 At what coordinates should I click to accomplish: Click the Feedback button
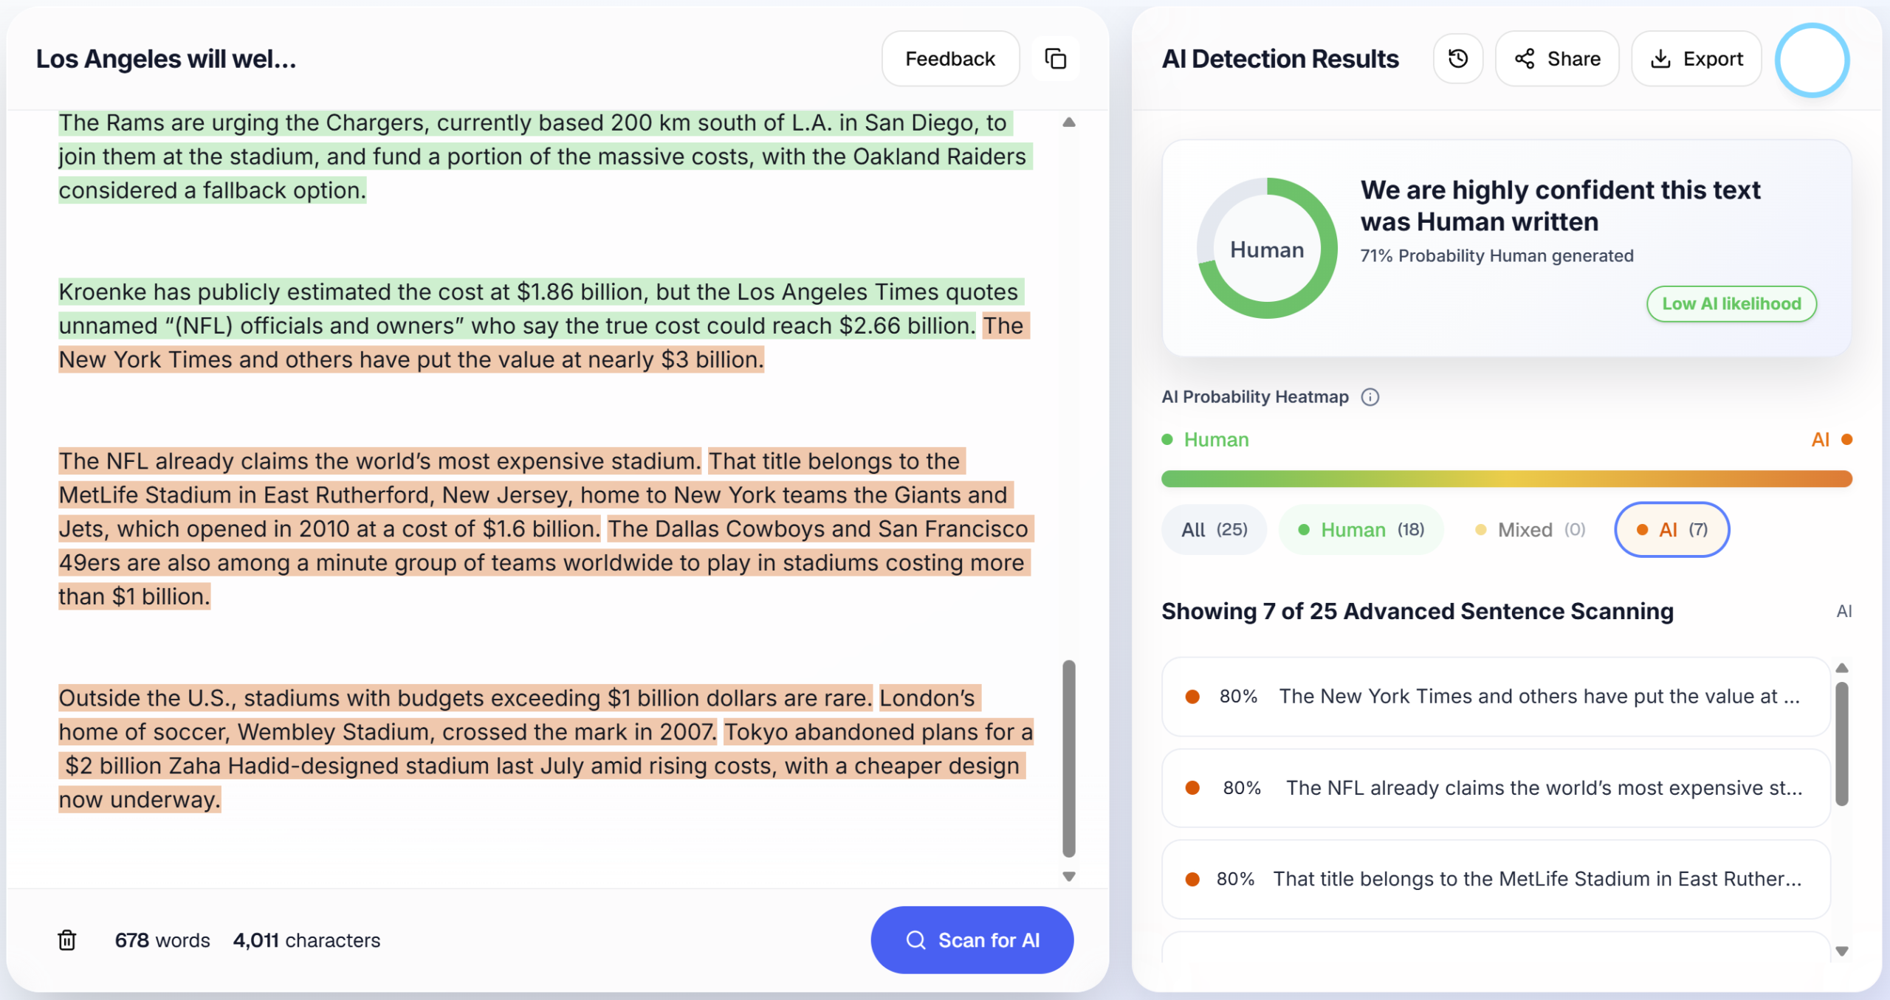950,58
